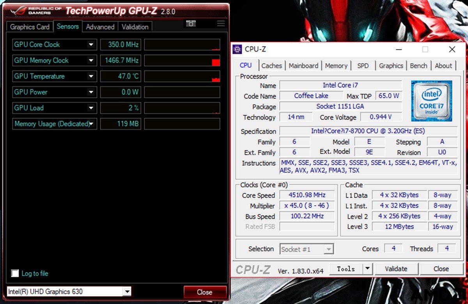Click the GPU Core Clock history graph
Screen dimensions: 468x304
(182, 45)
